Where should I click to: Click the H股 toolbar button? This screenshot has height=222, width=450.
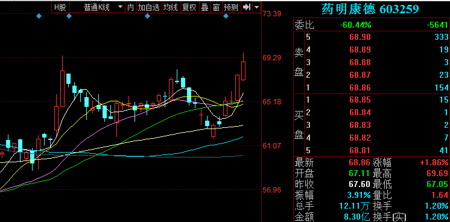tap(60, 7)
